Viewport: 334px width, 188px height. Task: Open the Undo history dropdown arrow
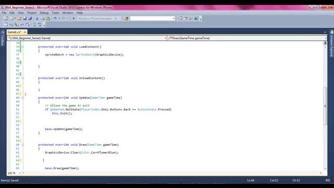[x=59, y=19]
